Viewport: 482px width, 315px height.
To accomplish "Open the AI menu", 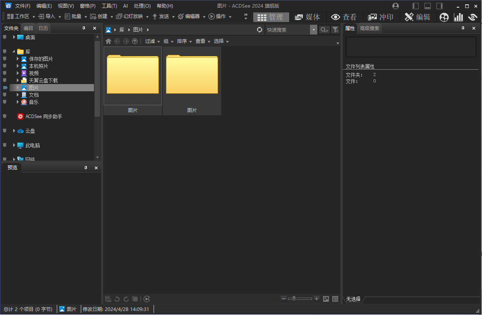I will 126,6.
